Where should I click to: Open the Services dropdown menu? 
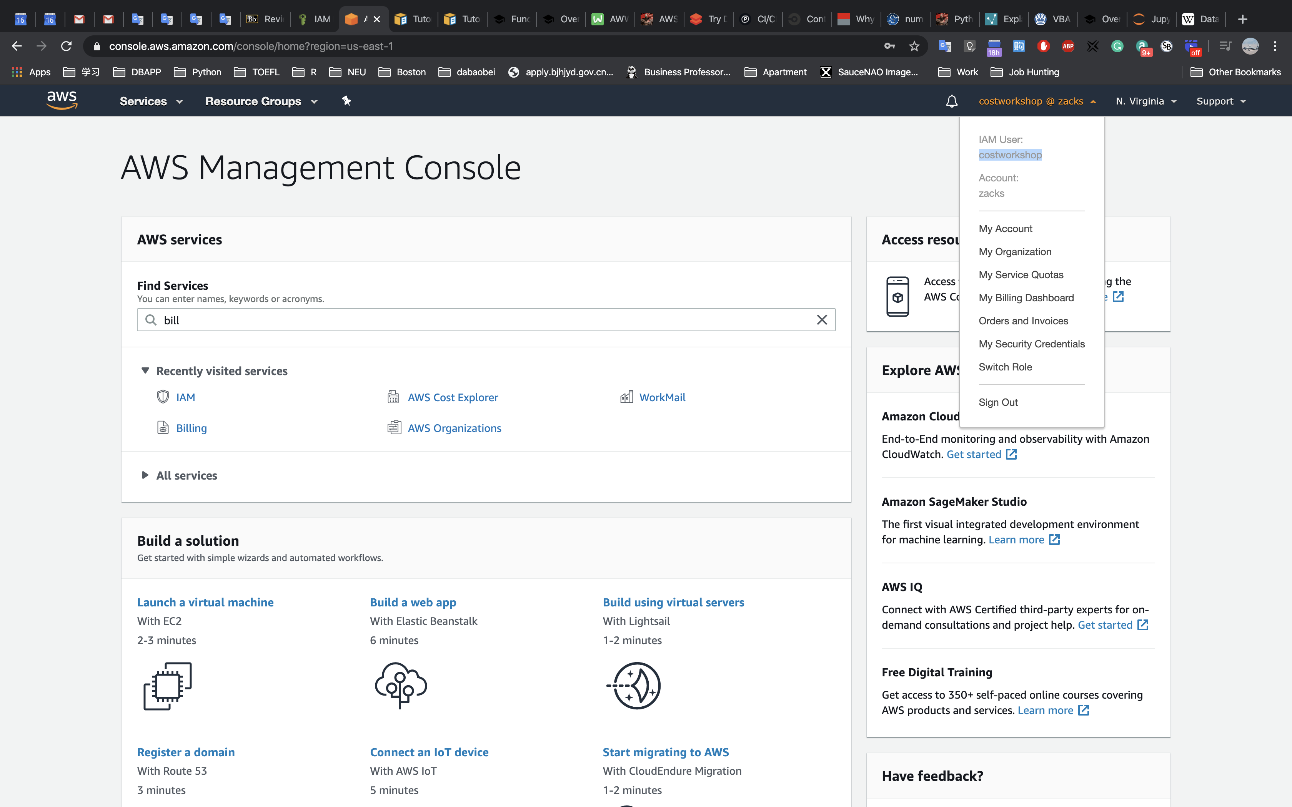click(151, 101)
